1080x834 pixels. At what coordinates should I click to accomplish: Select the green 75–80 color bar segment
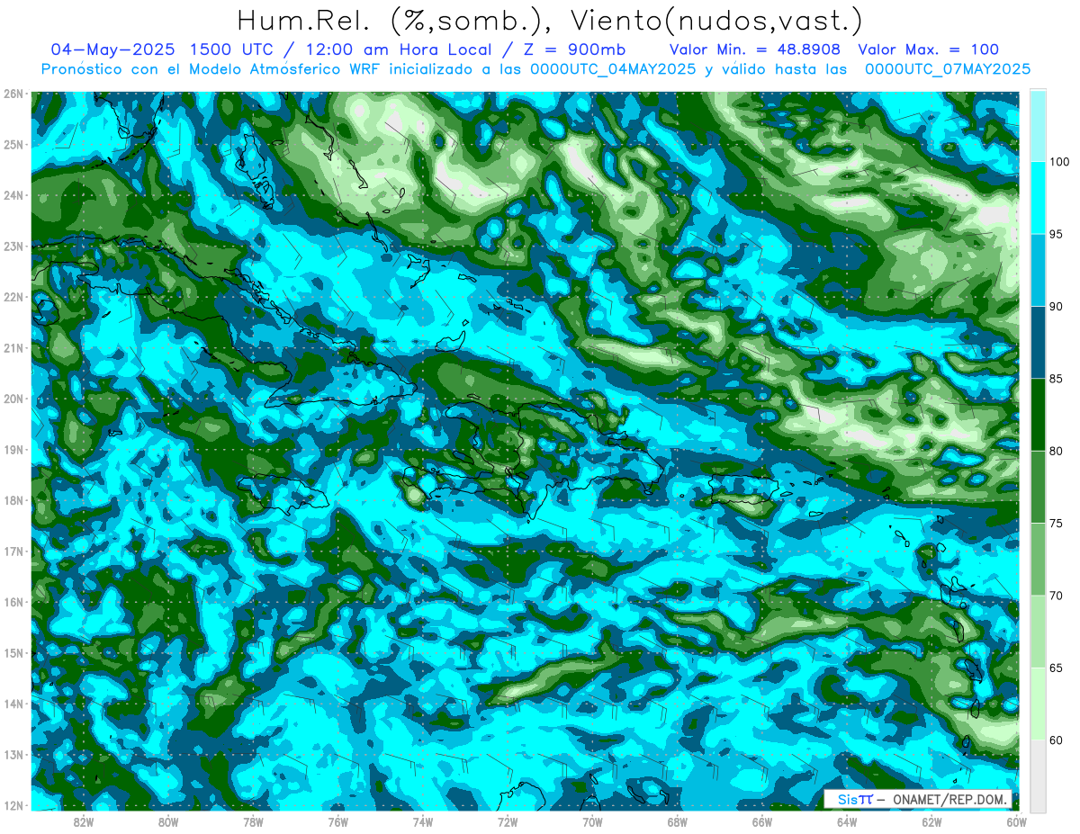1038,488
